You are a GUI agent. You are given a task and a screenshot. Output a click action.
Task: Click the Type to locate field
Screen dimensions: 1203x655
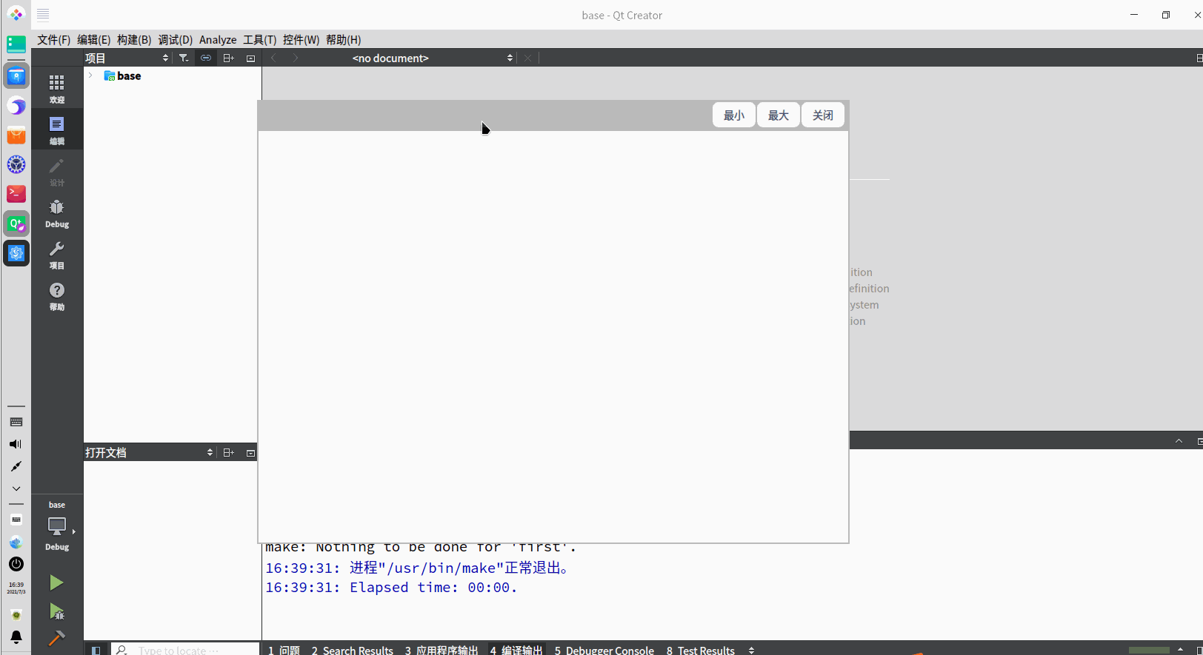point(185,650)
